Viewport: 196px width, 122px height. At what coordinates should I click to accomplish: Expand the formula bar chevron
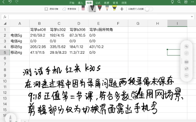coord(192,16)
